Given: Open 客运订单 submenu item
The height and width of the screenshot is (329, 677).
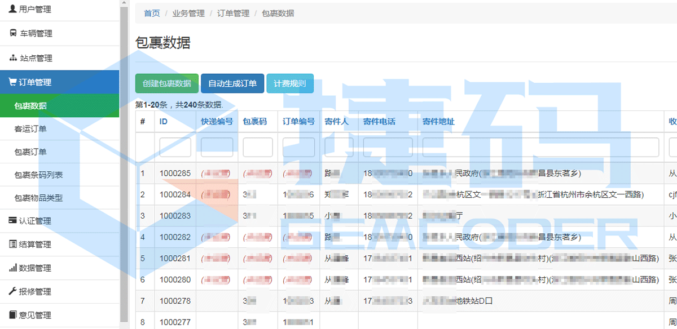Looking at the screenshot, I should tap(30, 129).
